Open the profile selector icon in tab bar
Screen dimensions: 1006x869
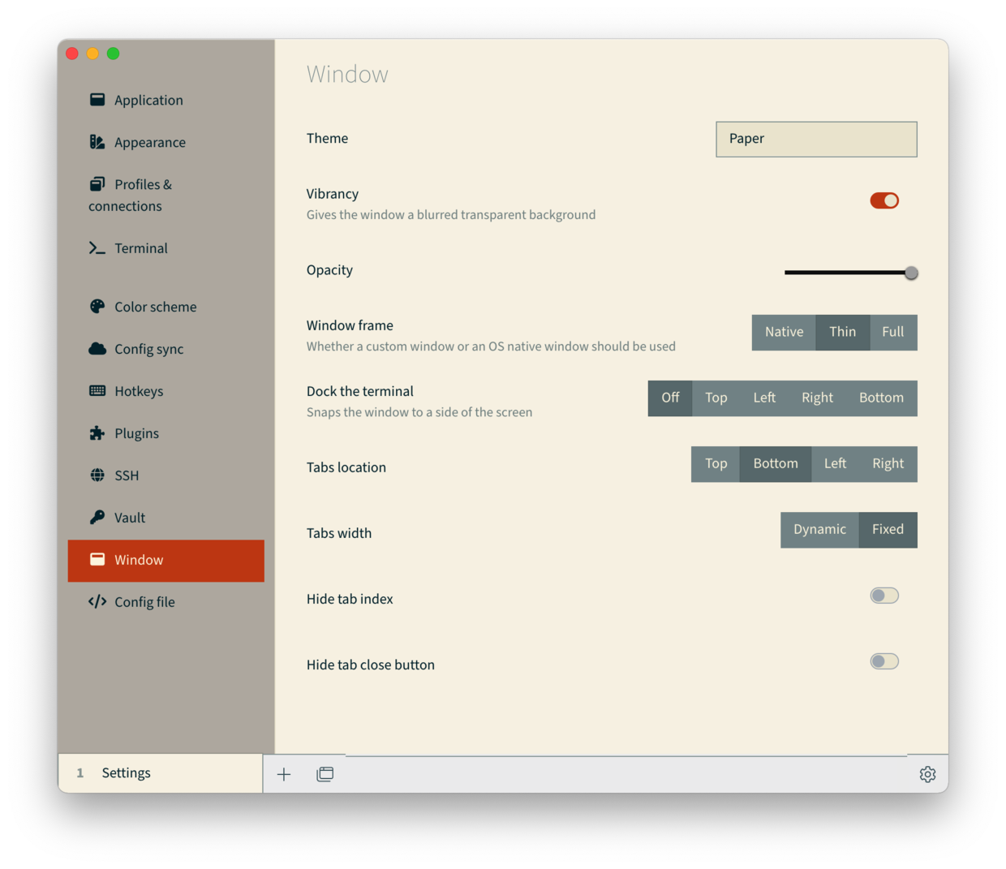click(325, 774)
